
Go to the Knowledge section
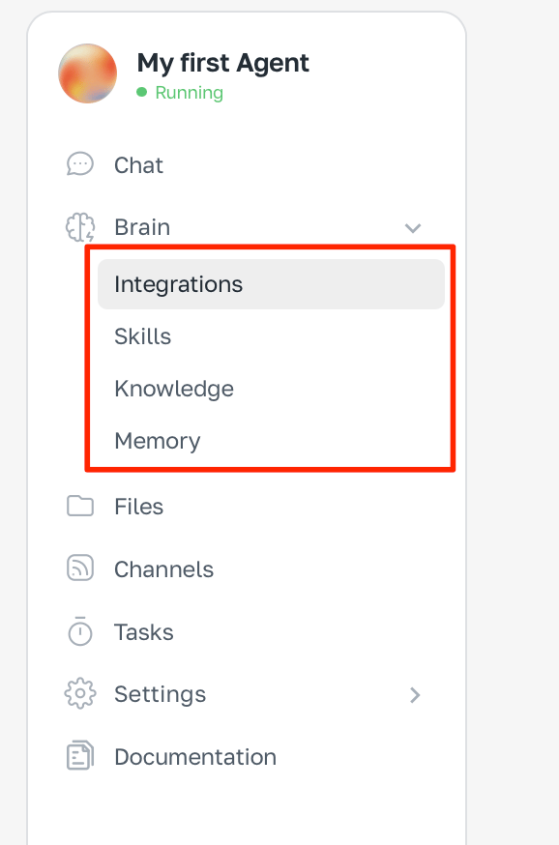coord(174,389)
